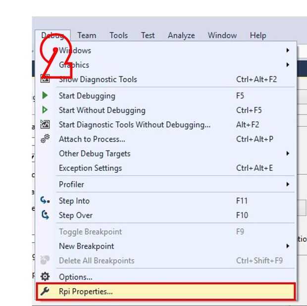Open the Test menu

pos(148,35)
